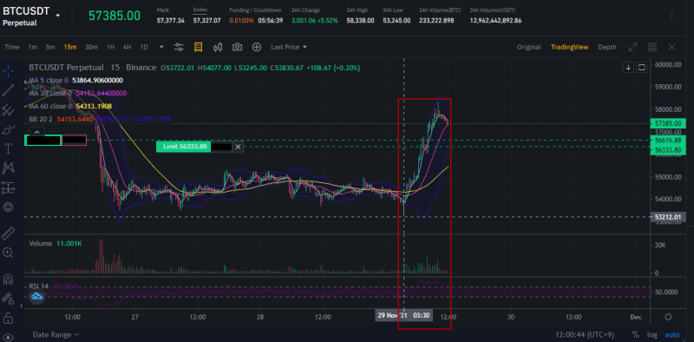Click the pane maximize icon near price axis
694x342 pixels.
[x=642, y=68]
